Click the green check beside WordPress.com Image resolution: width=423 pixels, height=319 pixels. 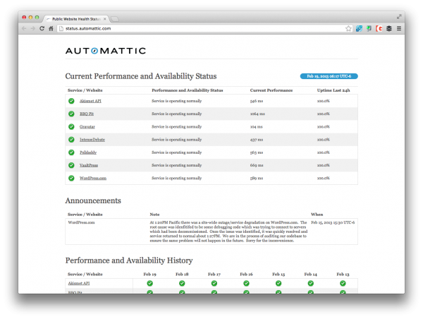(71, 179)
